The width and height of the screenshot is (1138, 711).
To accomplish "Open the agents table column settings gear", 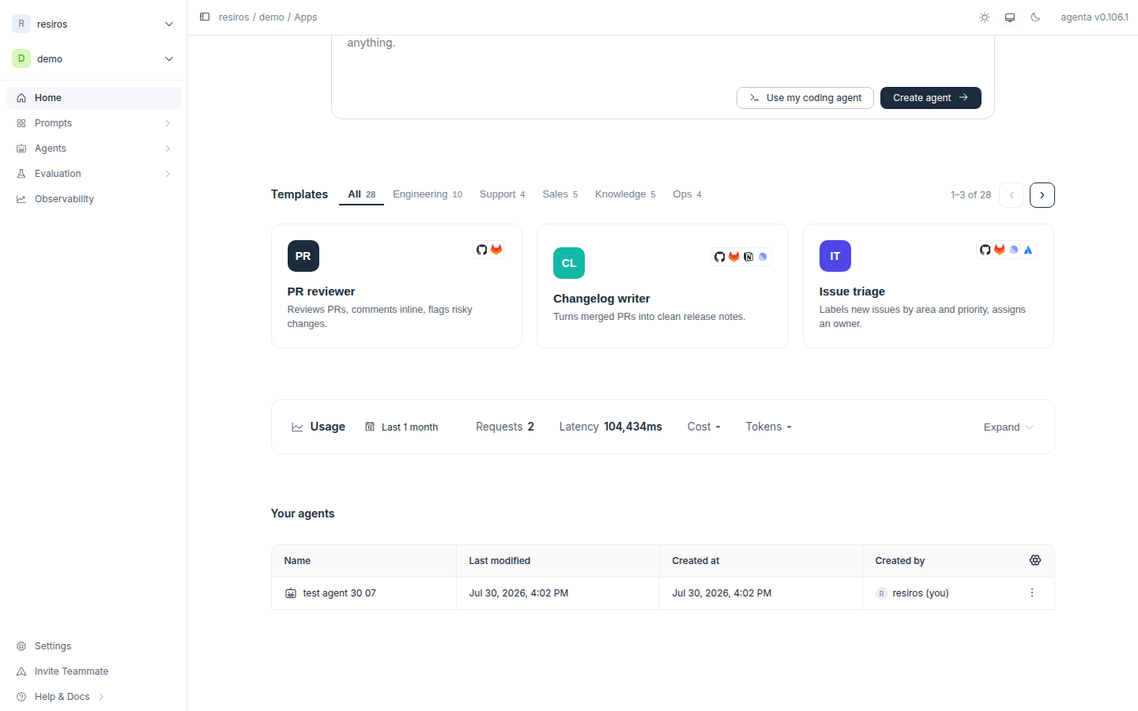I will (1035, 560).
